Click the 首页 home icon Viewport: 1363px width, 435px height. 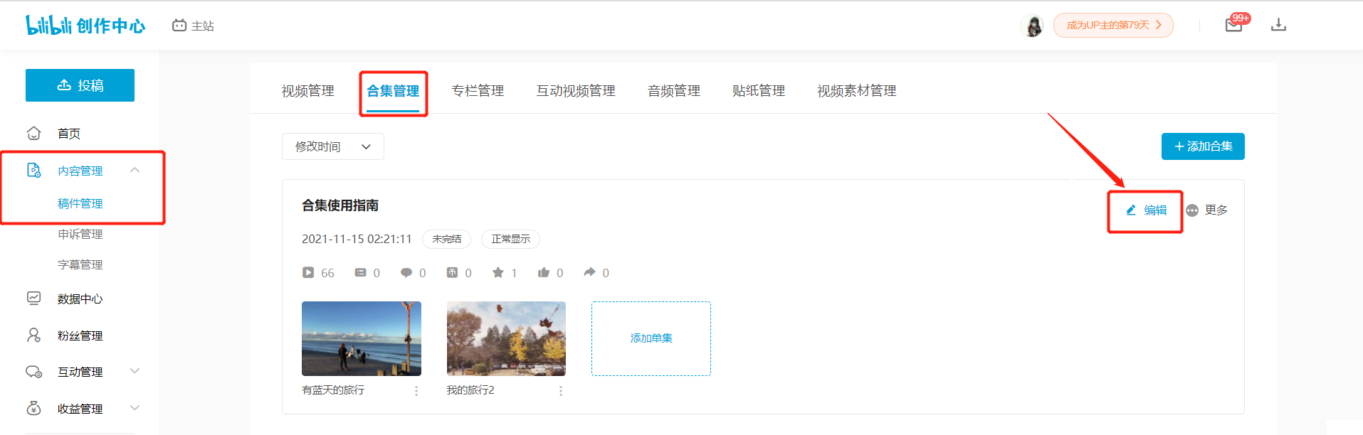33,133
